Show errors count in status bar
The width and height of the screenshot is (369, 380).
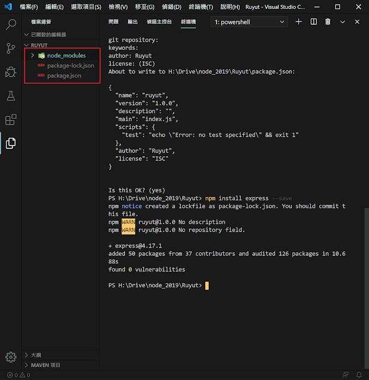click(x=12, y=375)
